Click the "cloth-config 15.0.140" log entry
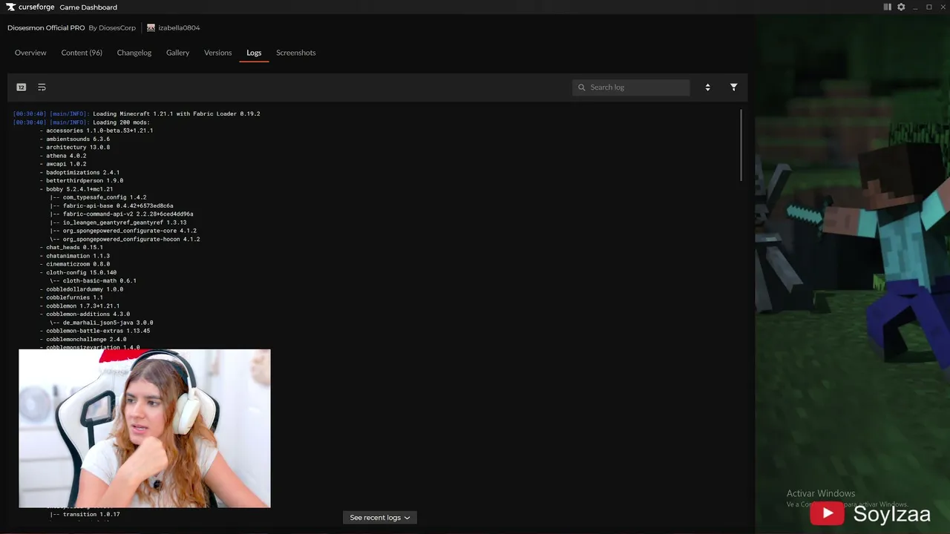950x534 pixels. point(81,273)
